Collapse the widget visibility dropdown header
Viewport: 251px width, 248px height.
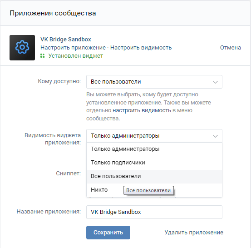[x=154, y=136]
